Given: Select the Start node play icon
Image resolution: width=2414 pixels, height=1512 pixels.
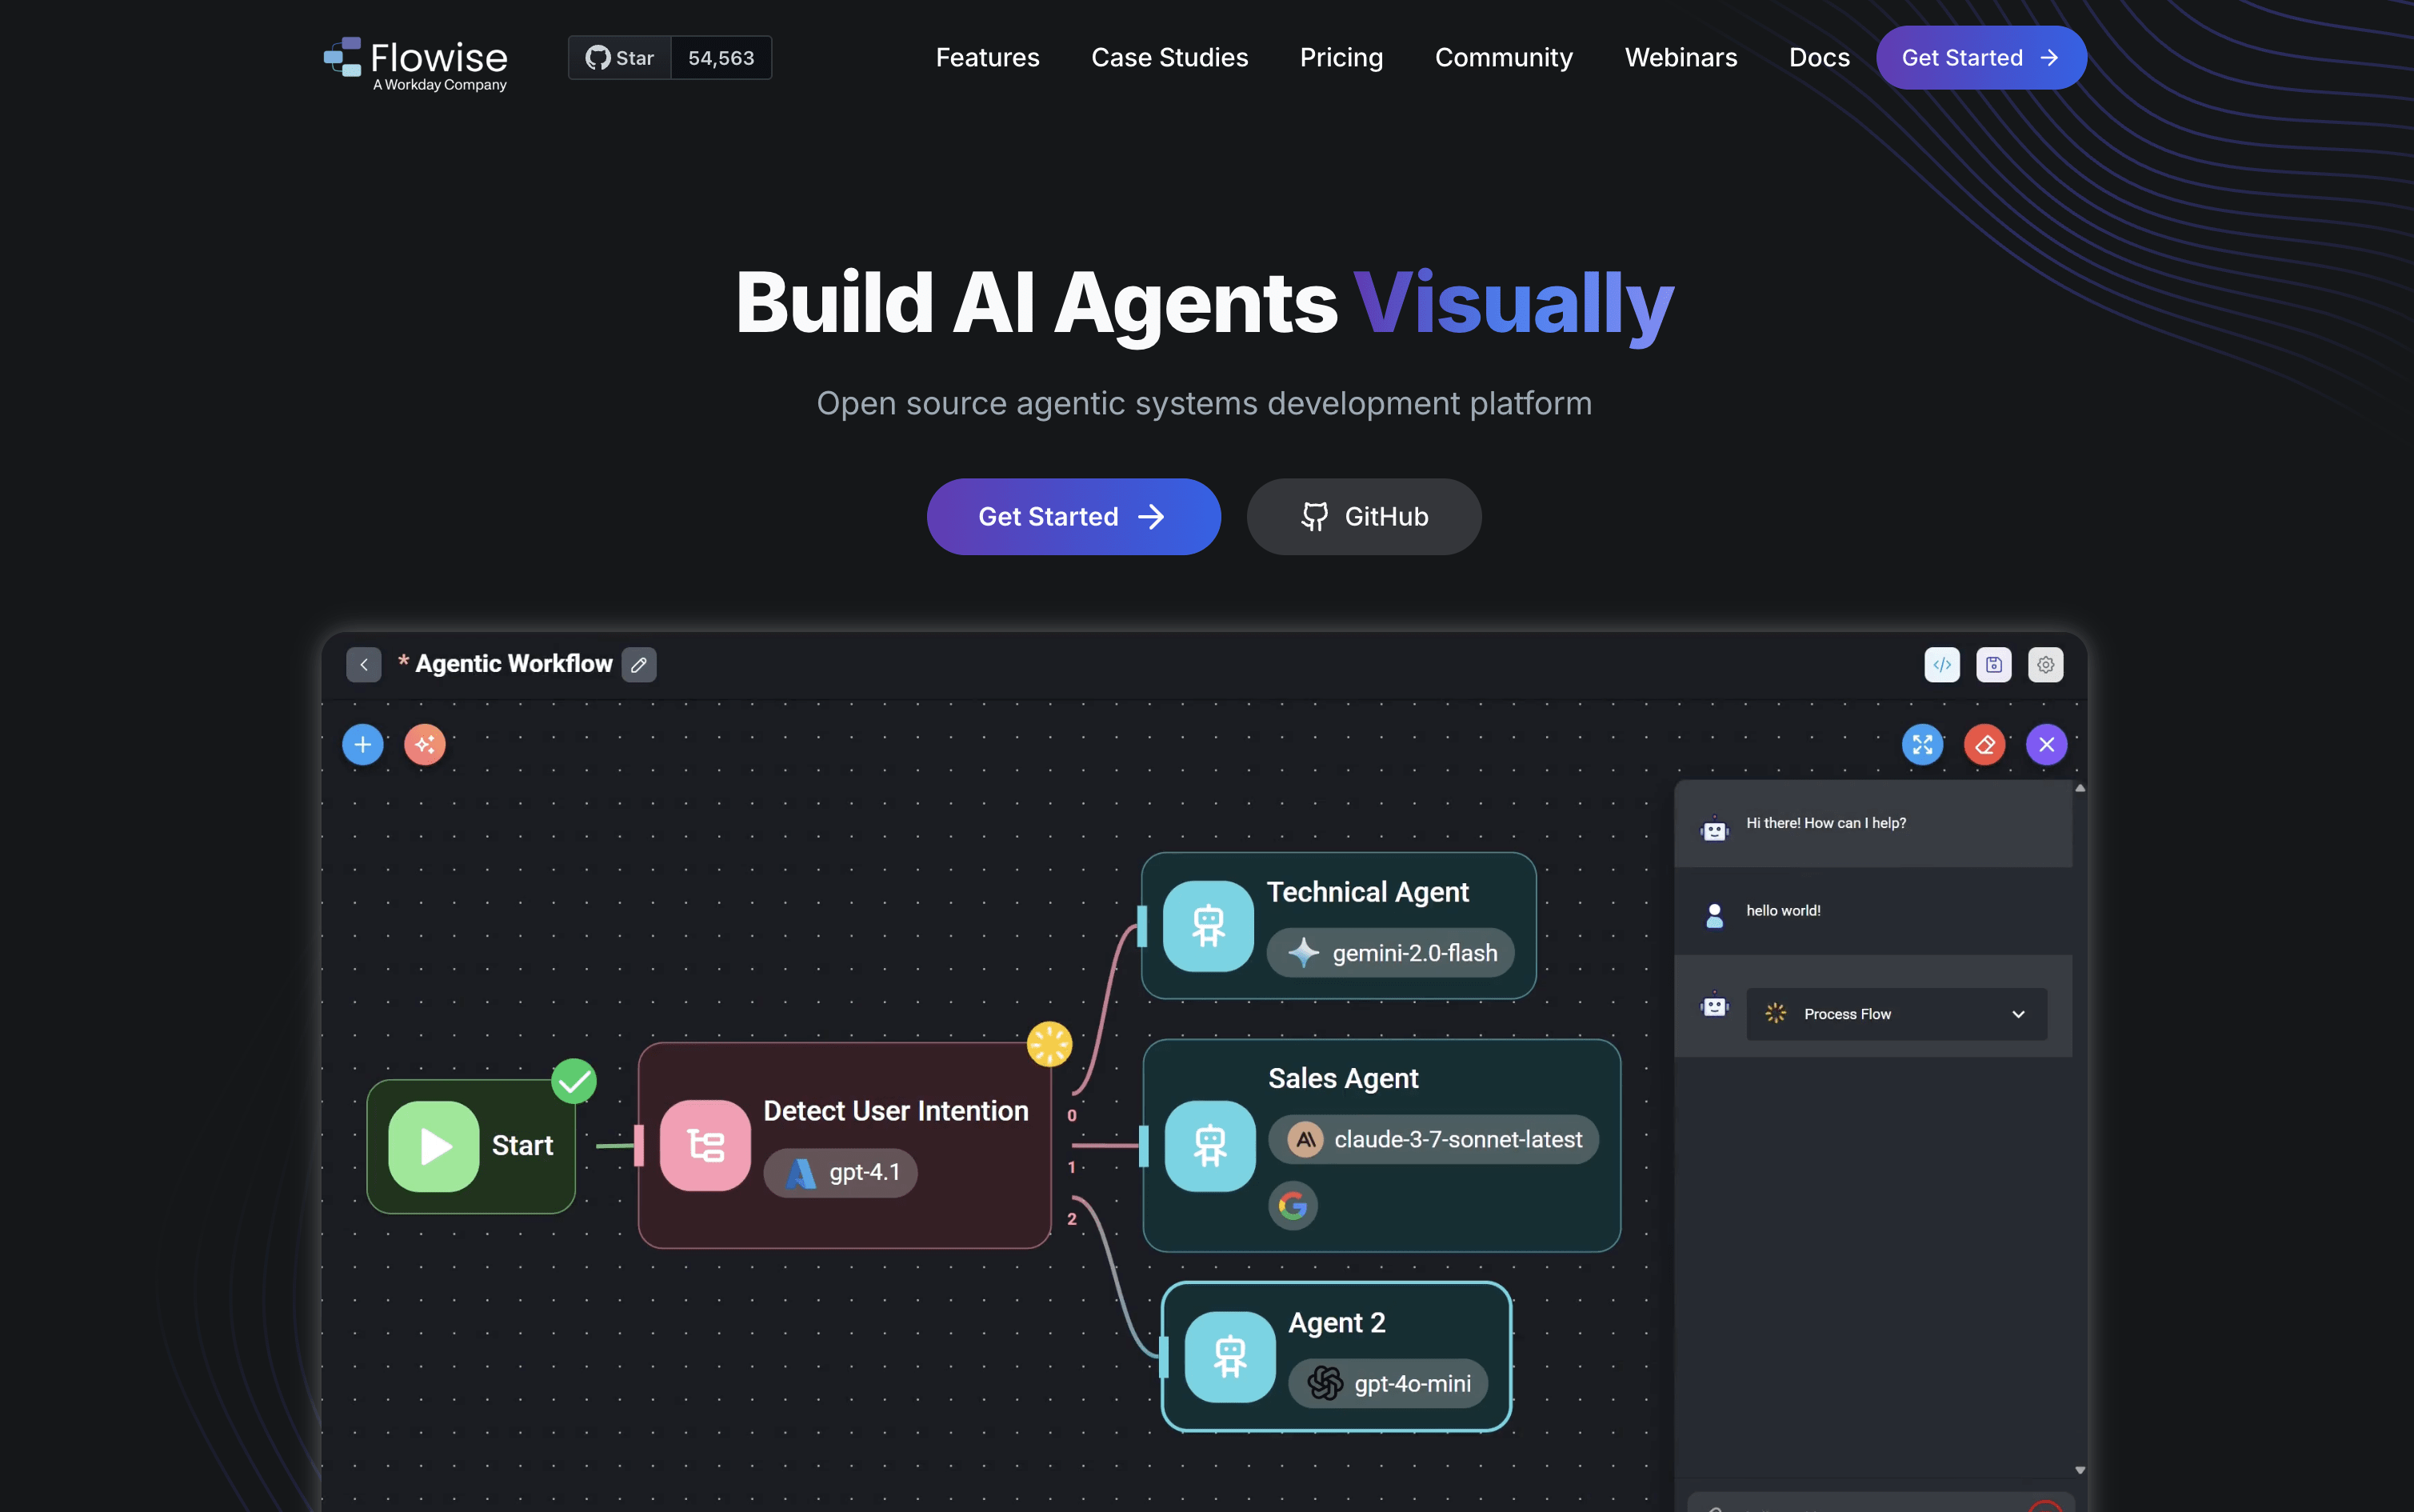Looking at the screenshot, I should coord(434,1147).
